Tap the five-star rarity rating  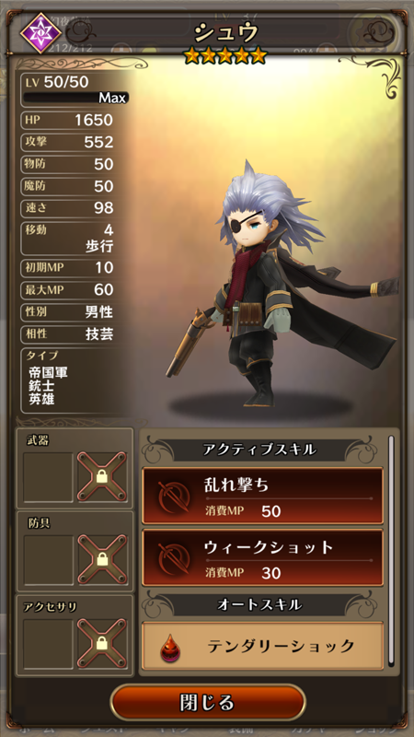pyautogui.click(x=225, y=56)
